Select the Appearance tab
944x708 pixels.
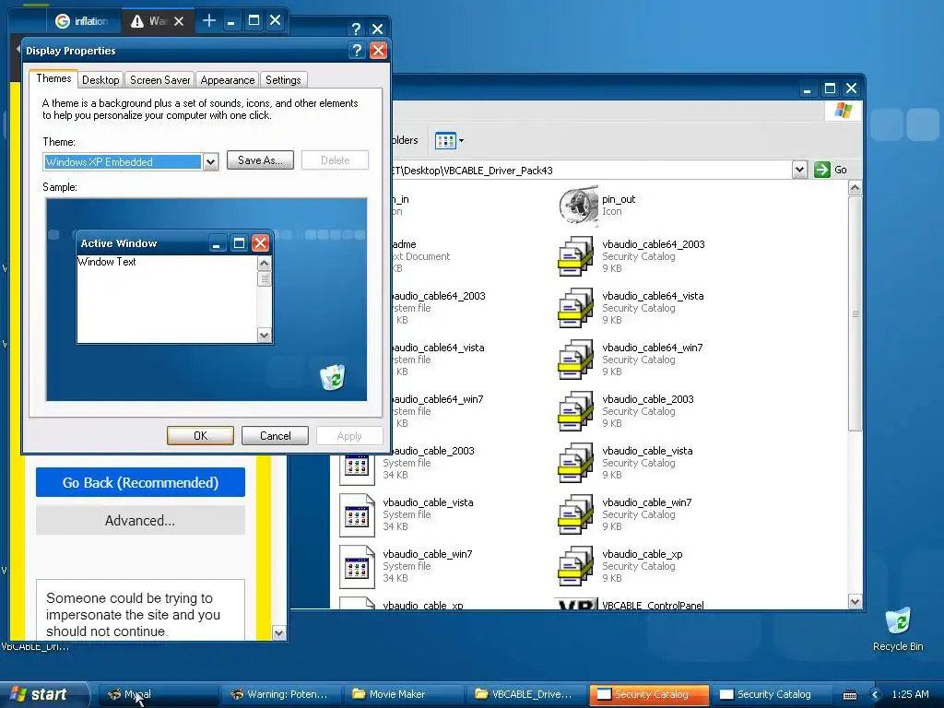point(228,80)
